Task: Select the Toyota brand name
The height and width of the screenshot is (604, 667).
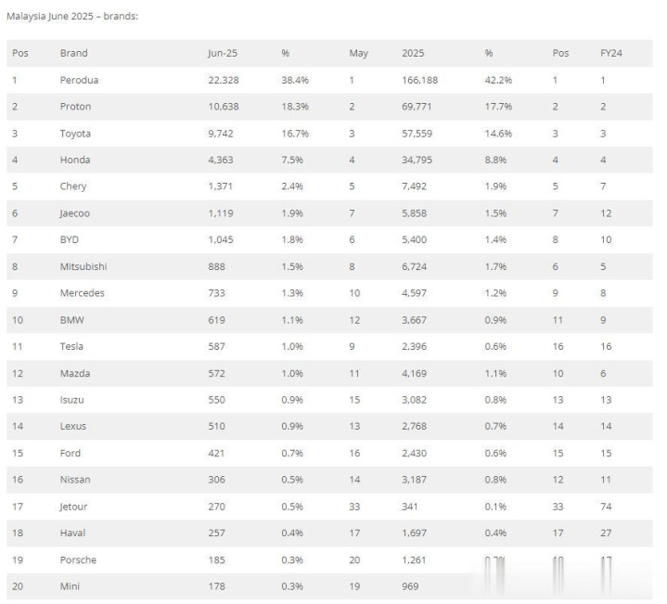Action: 75,134
